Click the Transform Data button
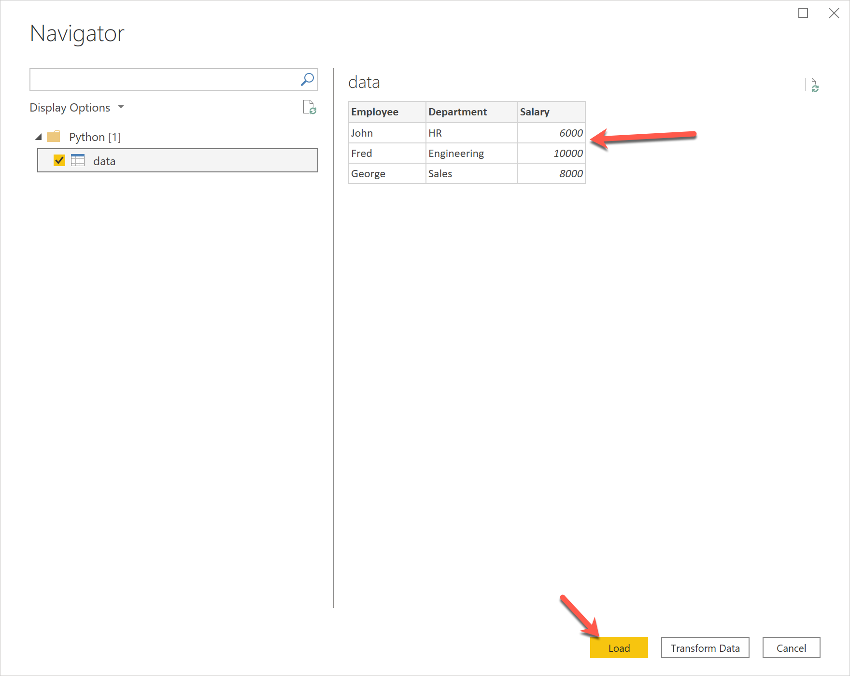The image size is (850, 676). tap(705, 648)
